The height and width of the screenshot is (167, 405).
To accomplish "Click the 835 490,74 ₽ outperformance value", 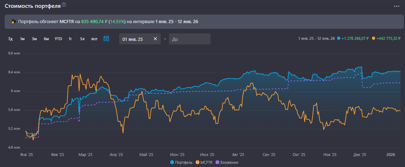I will (94, 22).
